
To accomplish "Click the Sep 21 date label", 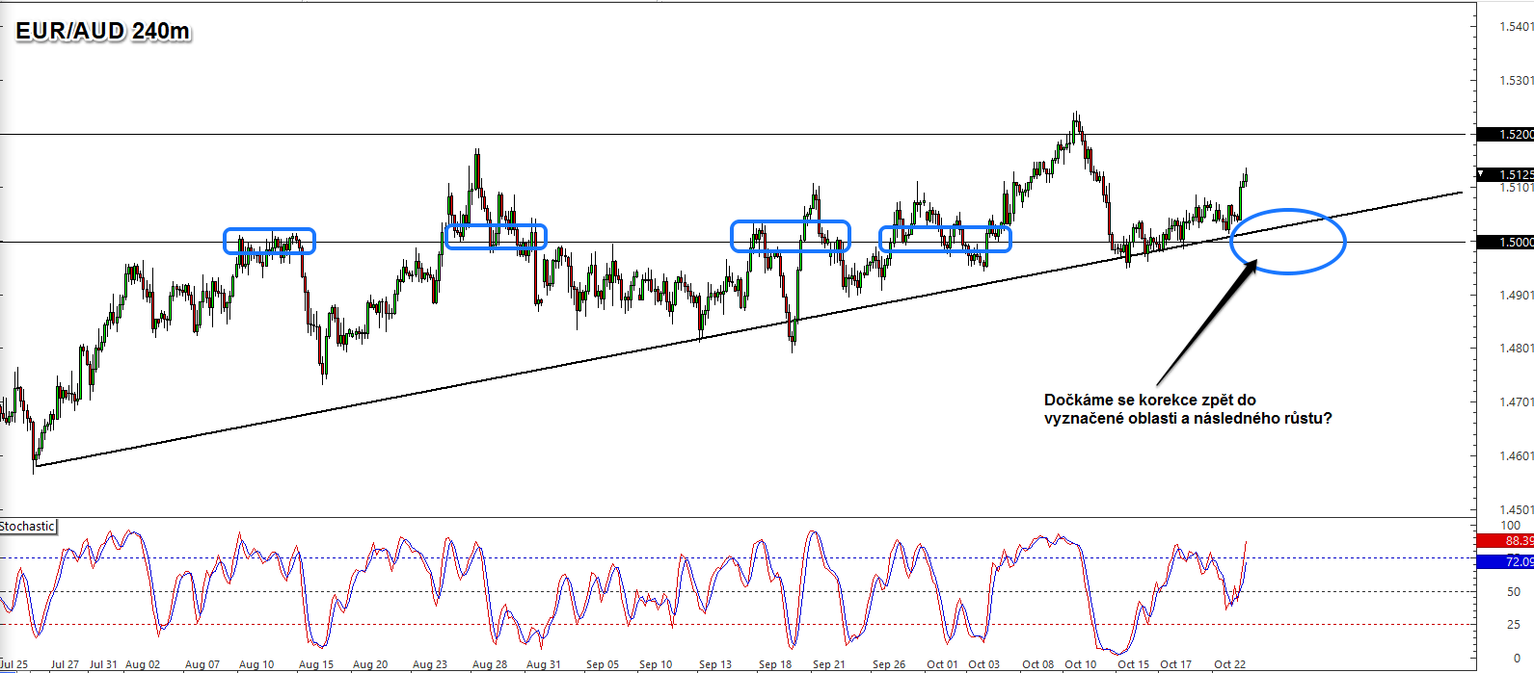I will coord(829,664).
